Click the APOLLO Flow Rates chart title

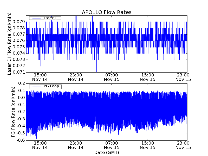107,12
